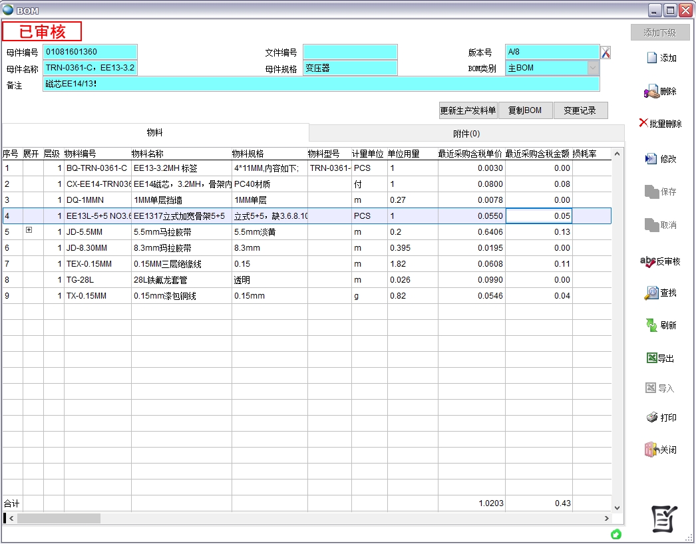
Task: Click the 关闭 (Close) door icon
Action: tap(651, 450)
